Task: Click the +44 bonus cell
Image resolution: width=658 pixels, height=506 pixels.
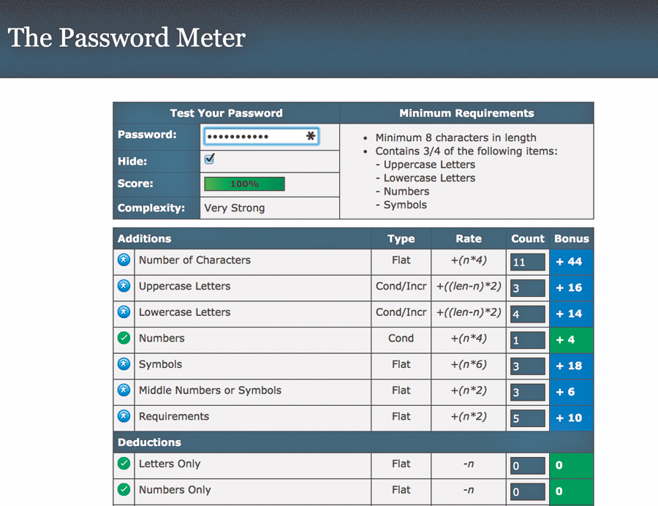Action: (570, 262)
